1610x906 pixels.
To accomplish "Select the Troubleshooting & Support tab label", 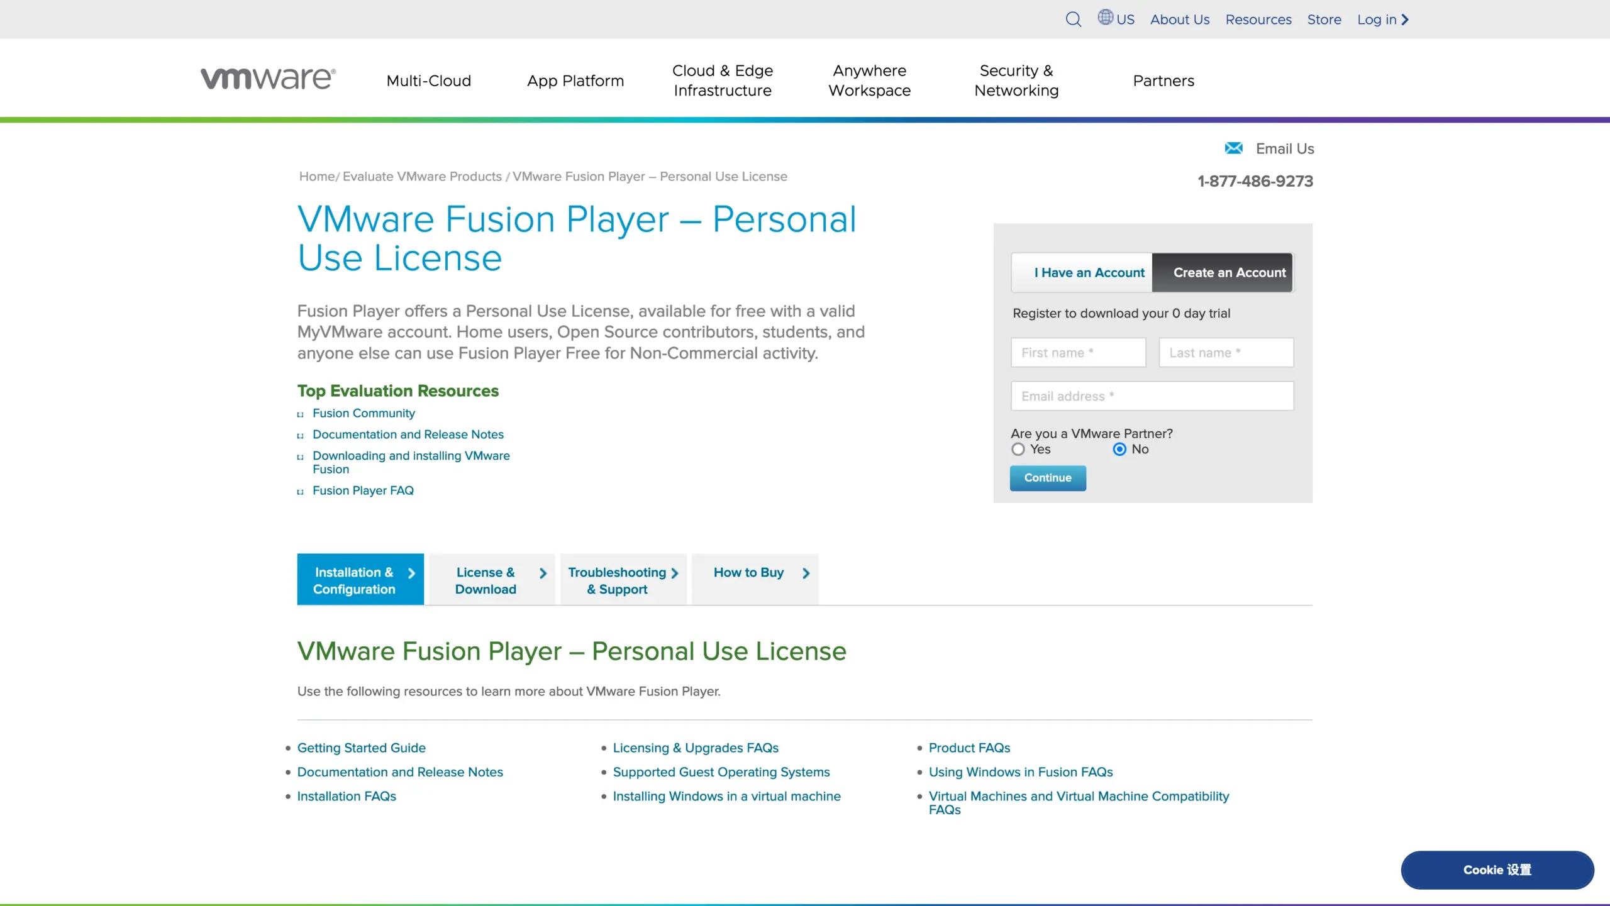I will [617, 581].
